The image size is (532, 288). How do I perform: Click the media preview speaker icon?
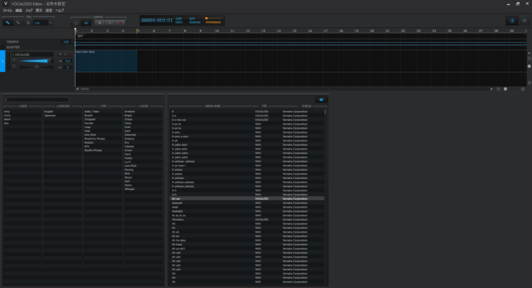pos(321,99)
